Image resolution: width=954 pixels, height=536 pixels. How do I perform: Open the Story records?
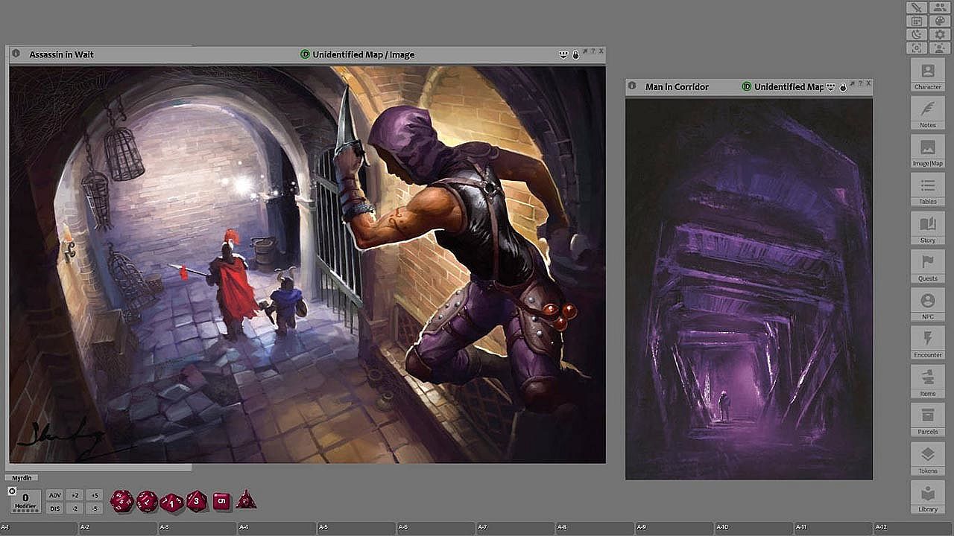pos(928,228)
